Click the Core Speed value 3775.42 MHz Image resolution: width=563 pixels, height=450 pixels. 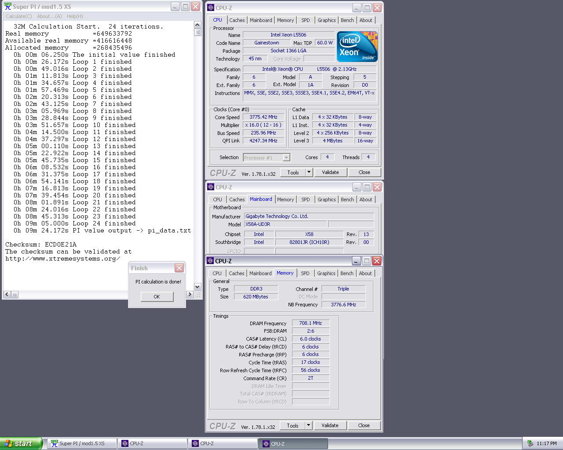click(x=264, y=117)
